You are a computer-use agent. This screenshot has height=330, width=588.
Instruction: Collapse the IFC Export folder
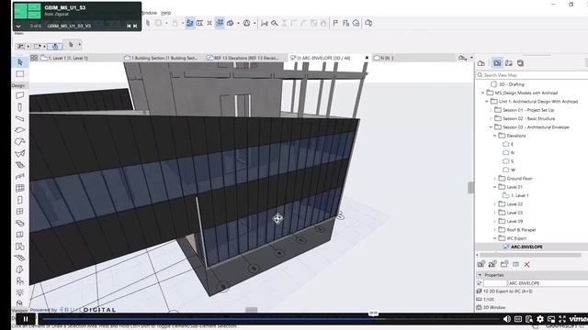pyautogui.click(x=494, y=238)
